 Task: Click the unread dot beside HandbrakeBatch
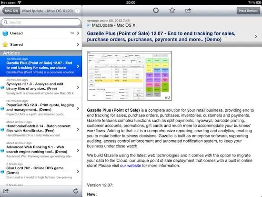point(2,130)
